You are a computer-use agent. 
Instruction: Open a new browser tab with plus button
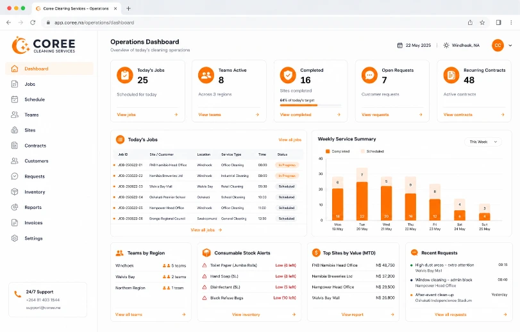pos(128,8)
